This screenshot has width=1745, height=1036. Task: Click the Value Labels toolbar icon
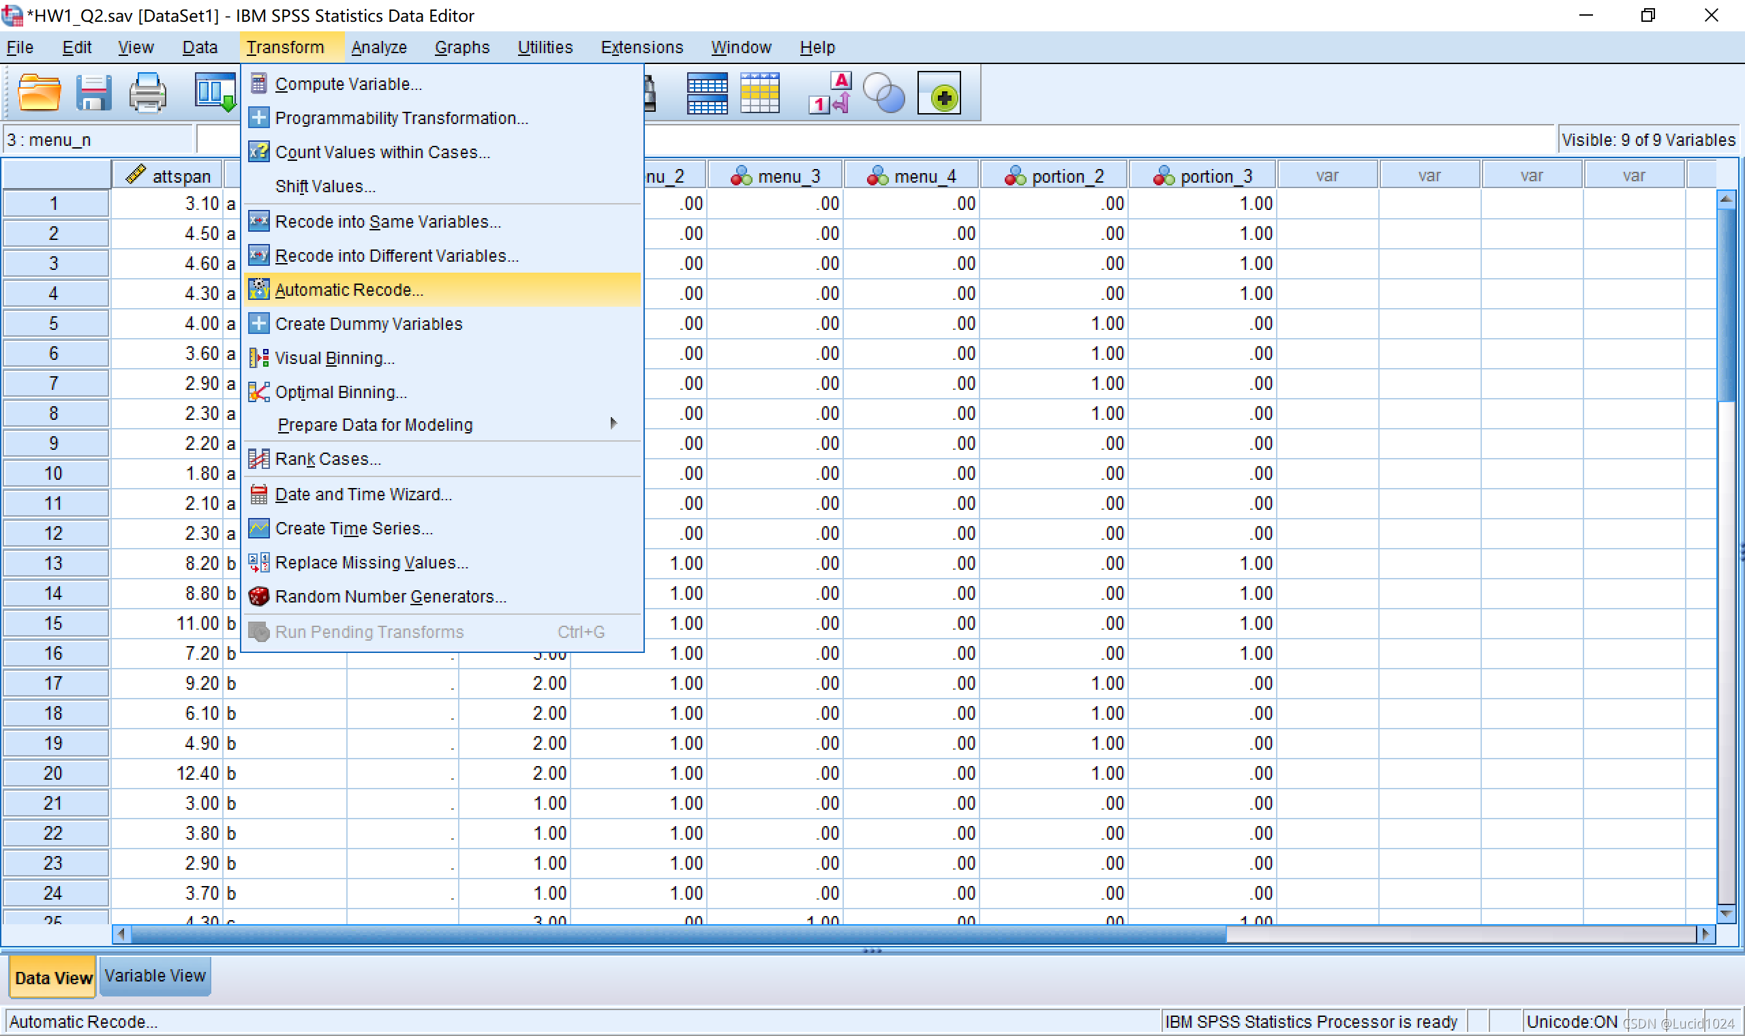831,93
